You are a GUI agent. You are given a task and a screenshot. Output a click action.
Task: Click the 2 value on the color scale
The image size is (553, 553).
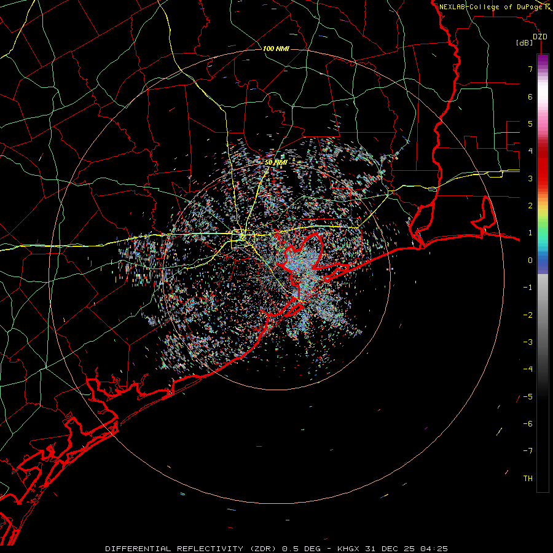(x=530, y=206)
